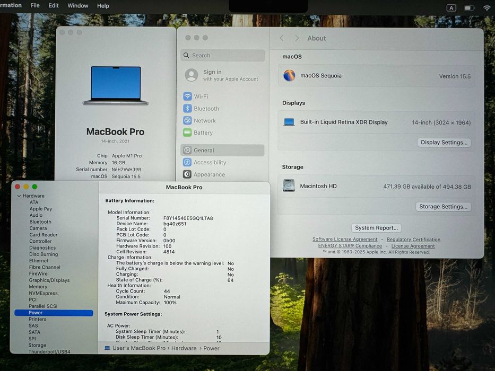The image size is (495, 371).
Task: Open the Edit menu
Action: coord(54,5)
